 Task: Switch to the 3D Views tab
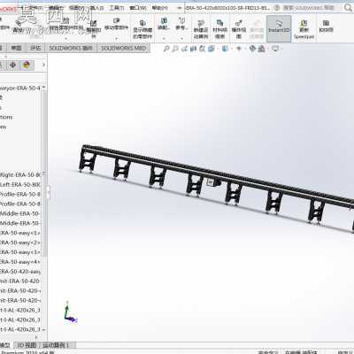pyautogui.click(x=27, y=345)
